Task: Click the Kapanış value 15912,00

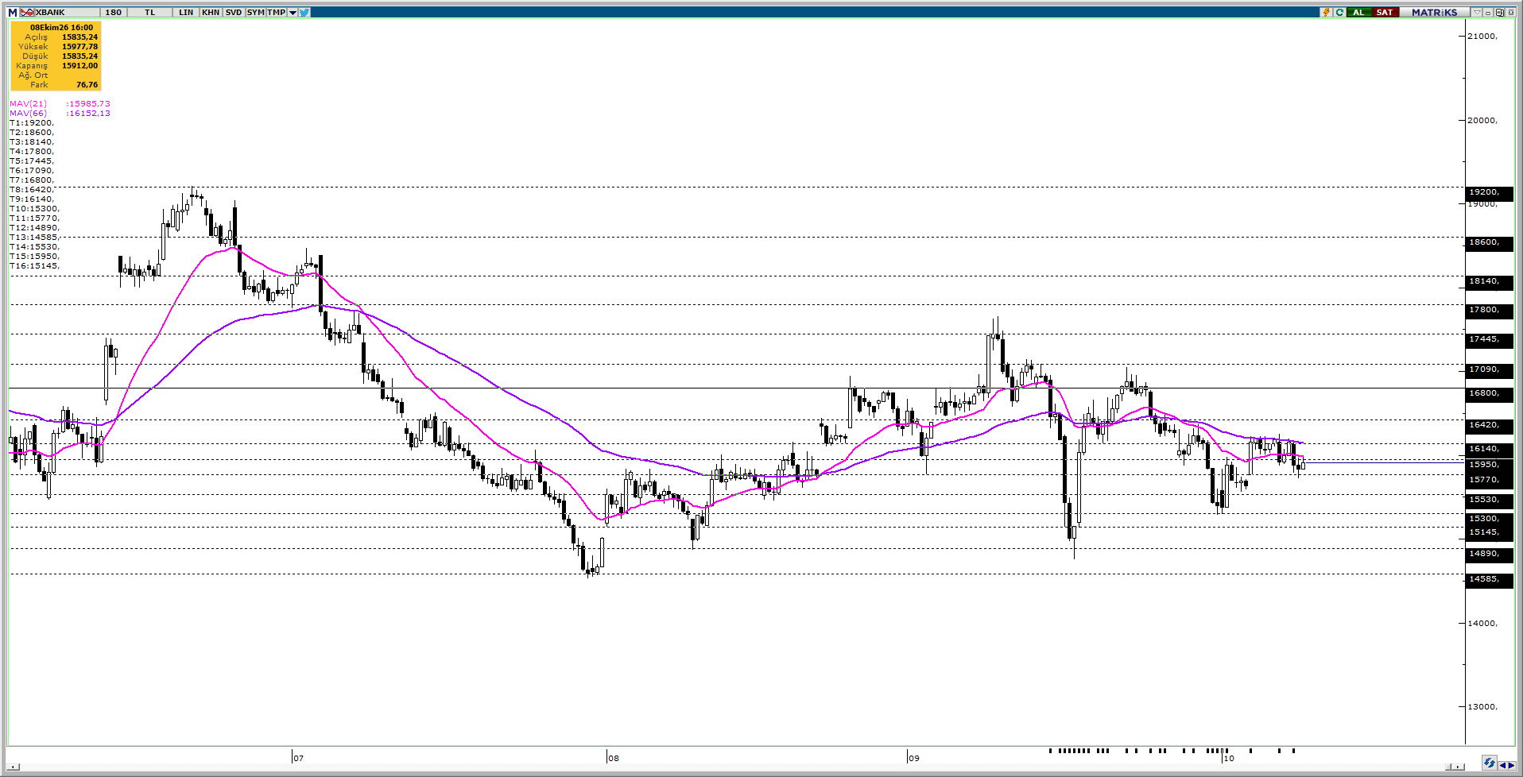Action: click(x=80, y=65)
